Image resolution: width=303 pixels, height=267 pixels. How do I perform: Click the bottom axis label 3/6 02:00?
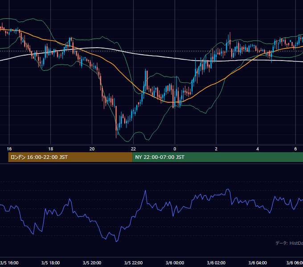[x=216, y=263]
